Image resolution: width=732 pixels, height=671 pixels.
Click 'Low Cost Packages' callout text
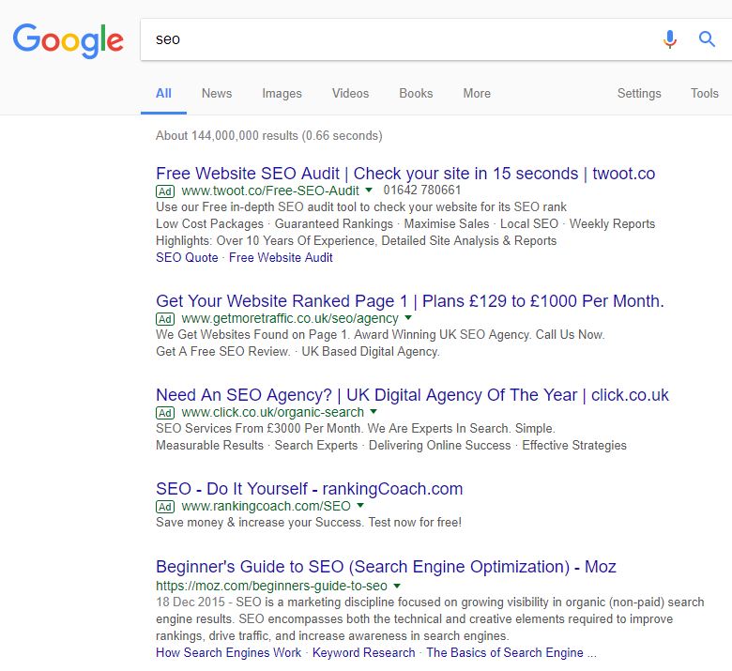[x=209, y=224]
